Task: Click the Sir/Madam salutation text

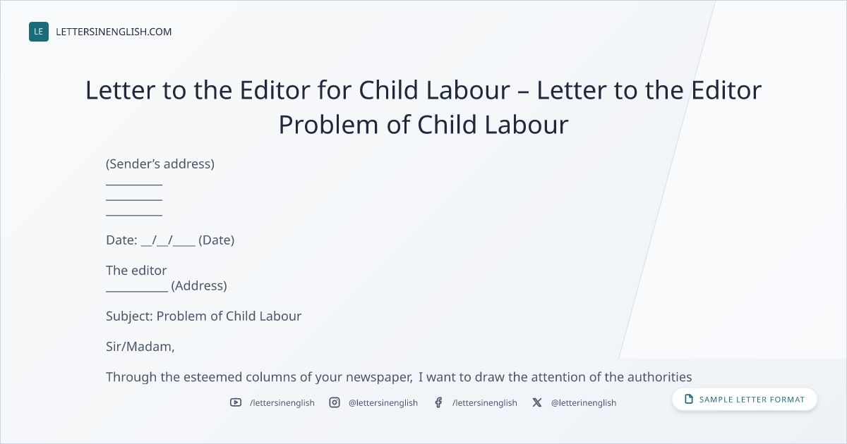Action: pyautogui.click(x=140, y=347)
